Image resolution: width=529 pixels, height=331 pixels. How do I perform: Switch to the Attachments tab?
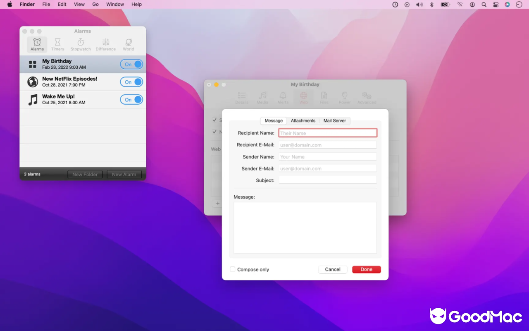[x=303, y=120]
